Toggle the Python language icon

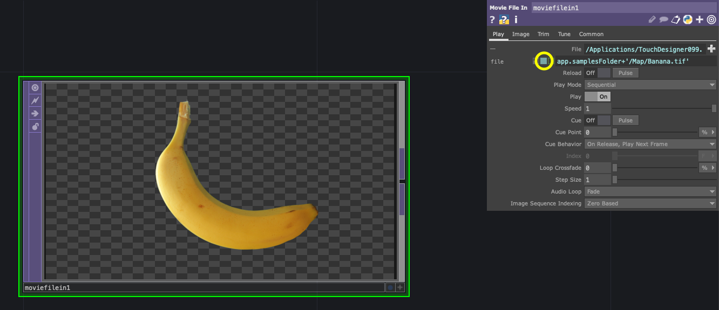click(688, 19)
